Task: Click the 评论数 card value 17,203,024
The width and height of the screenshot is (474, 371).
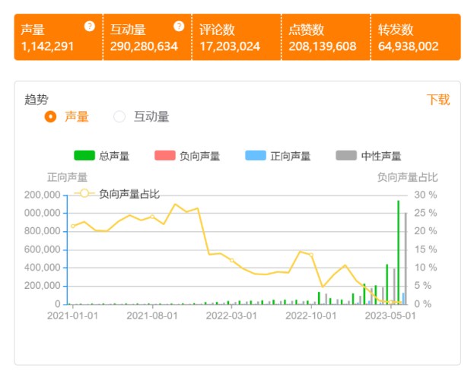Action: pos(230,46)
